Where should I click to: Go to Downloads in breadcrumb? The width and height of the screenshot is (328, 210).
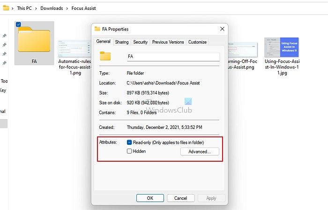[x=52, y=8]
